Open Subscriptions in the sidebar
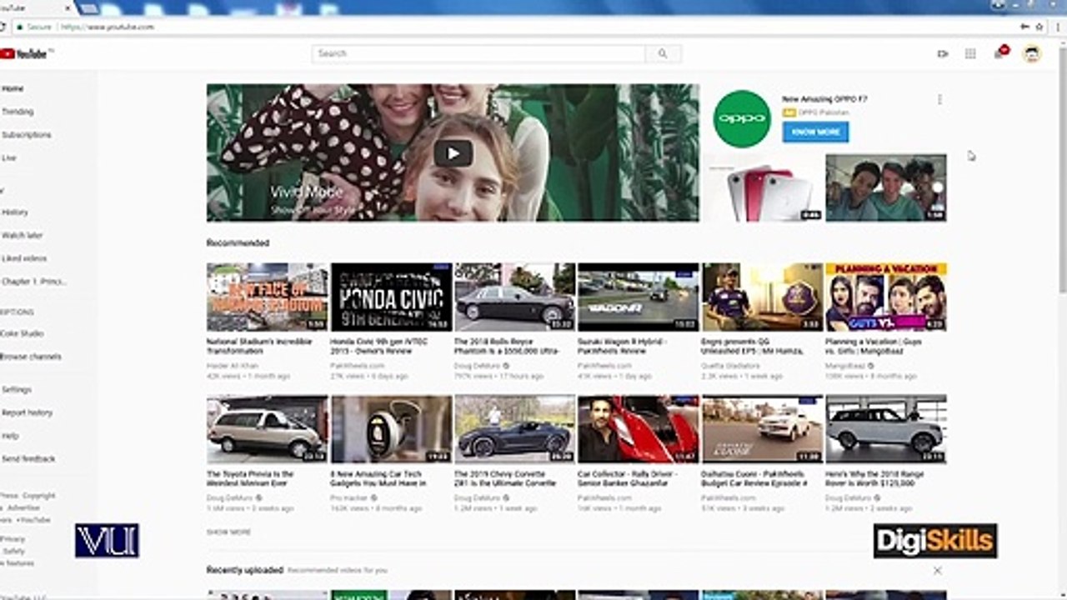Viewport: 1067px width, 600px height. pos(26,135)
